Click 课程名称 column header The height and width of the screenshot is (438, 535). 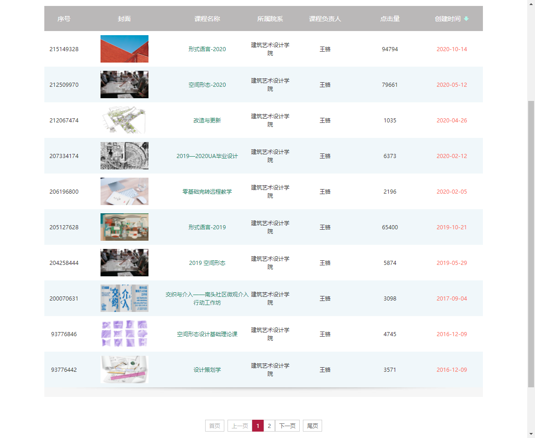click(207, 19)
